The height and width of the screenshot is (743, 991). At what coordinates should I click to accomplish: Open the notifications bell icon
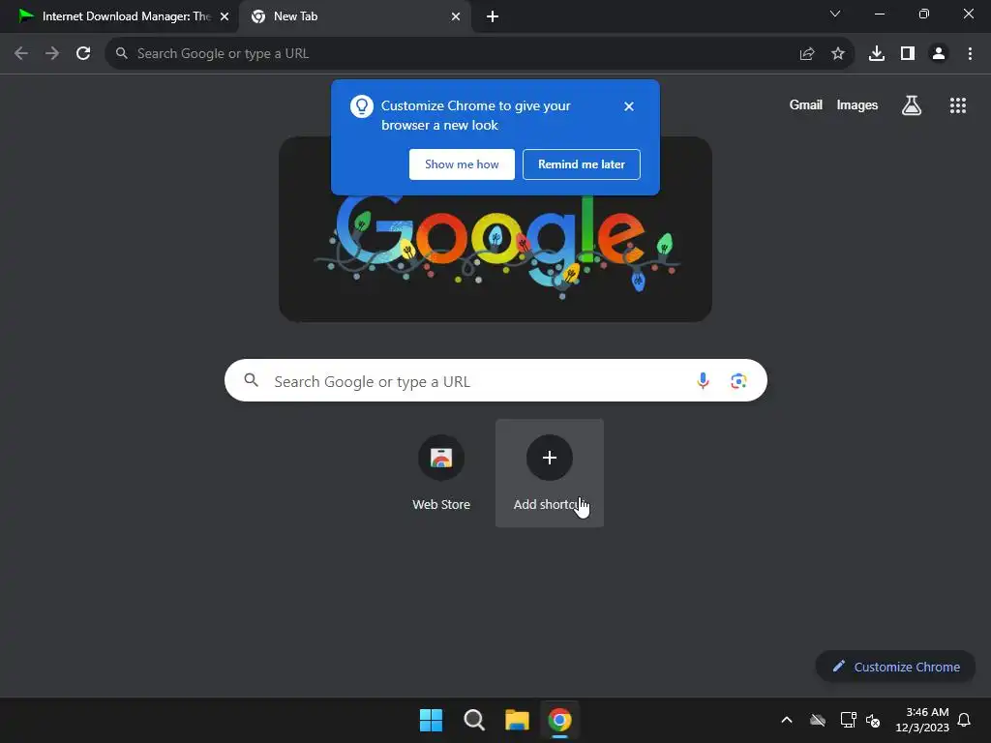point(964,720)
